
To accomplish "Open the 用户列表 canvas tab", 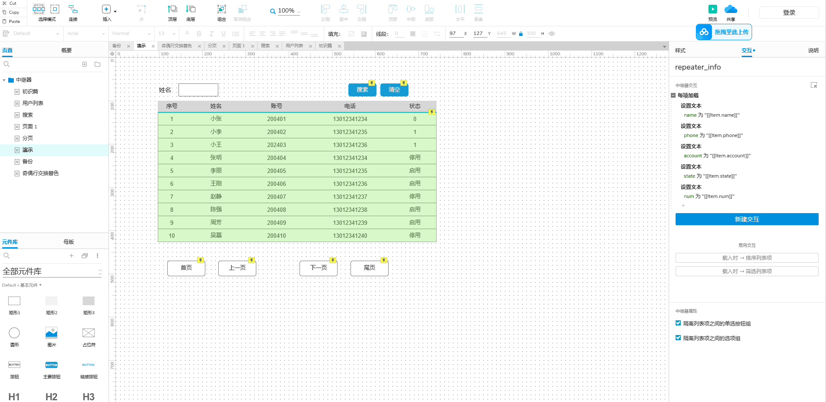I will (x=294, y=46).
